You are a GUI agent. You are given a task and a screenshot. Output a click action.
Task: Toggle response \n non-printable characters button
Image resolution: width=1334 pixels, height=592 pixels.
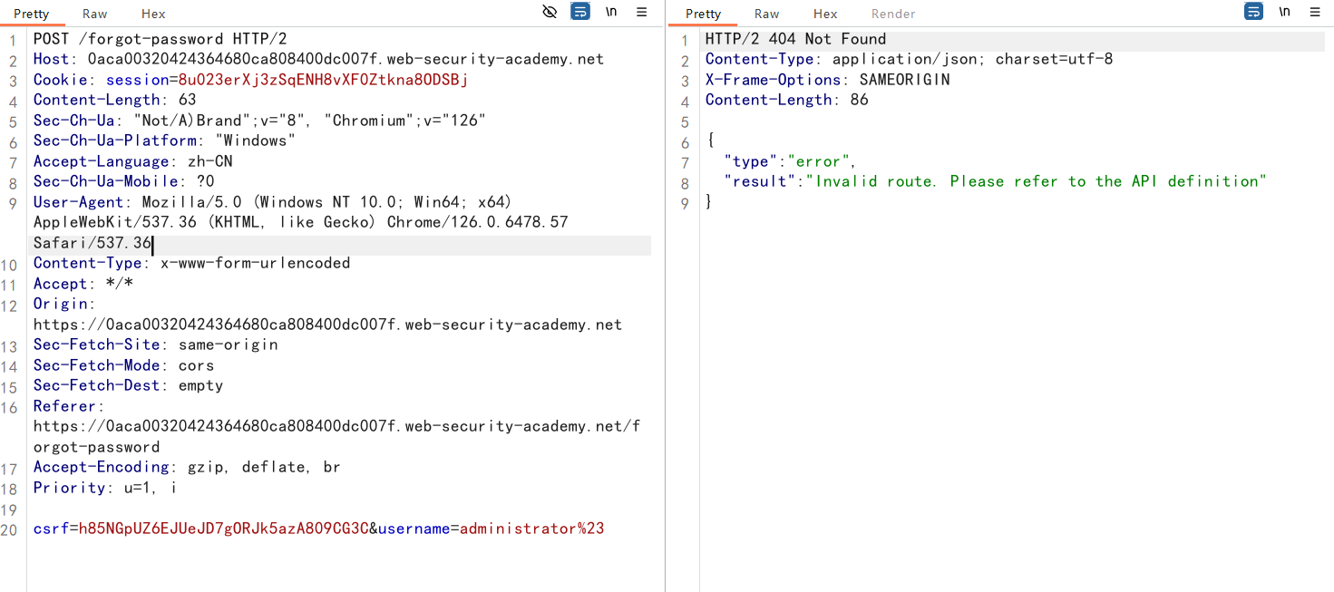(x=1285, y=12)
